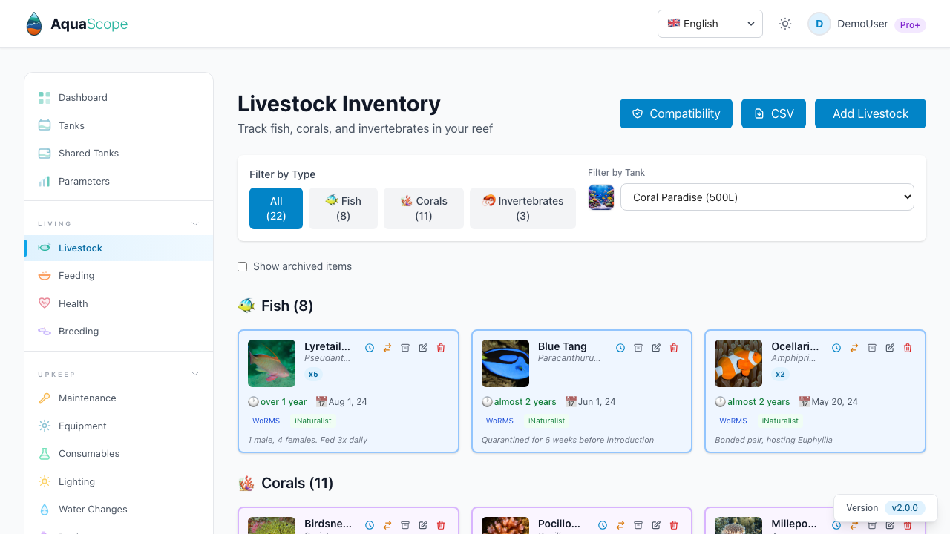This screenshot has width=950, height=534.
Task: Enable Show archived items
Action: (242, 266)
